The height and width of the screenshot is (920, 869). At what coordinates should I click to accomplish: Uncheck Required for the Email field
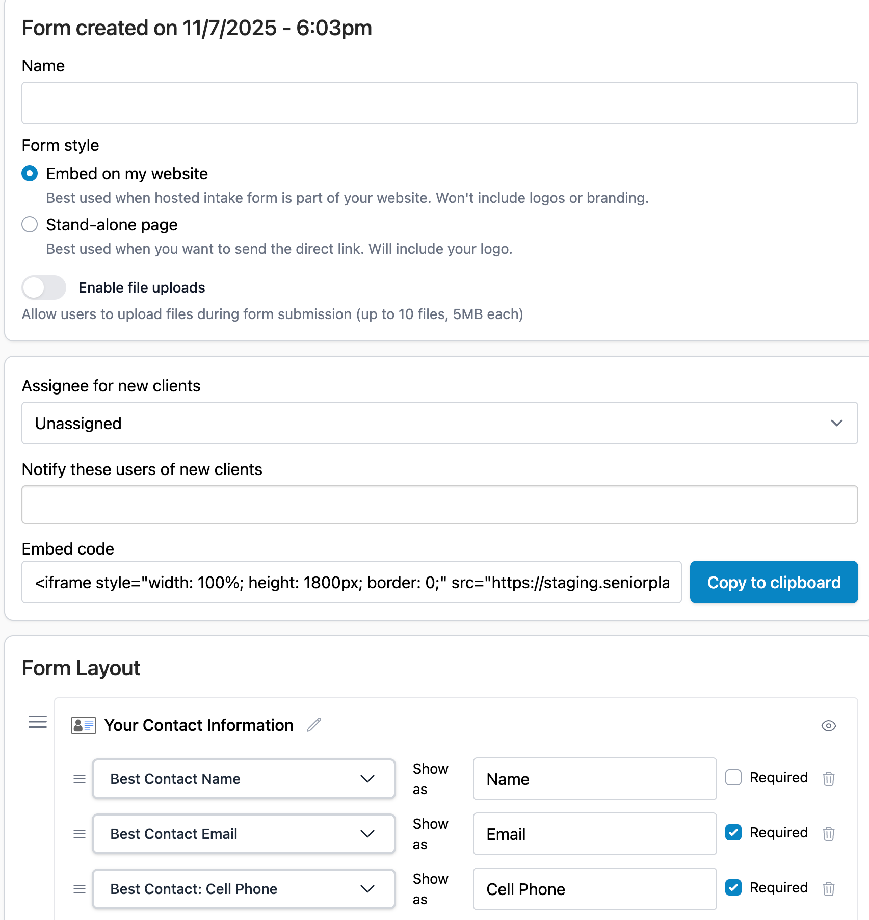coord(733,832)
